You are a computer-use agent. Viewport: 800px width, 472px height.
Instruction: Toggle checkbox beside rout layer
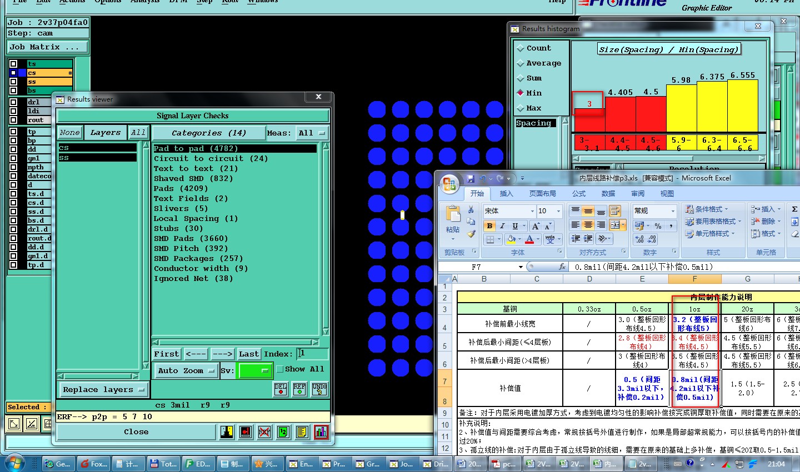point(13,120)
